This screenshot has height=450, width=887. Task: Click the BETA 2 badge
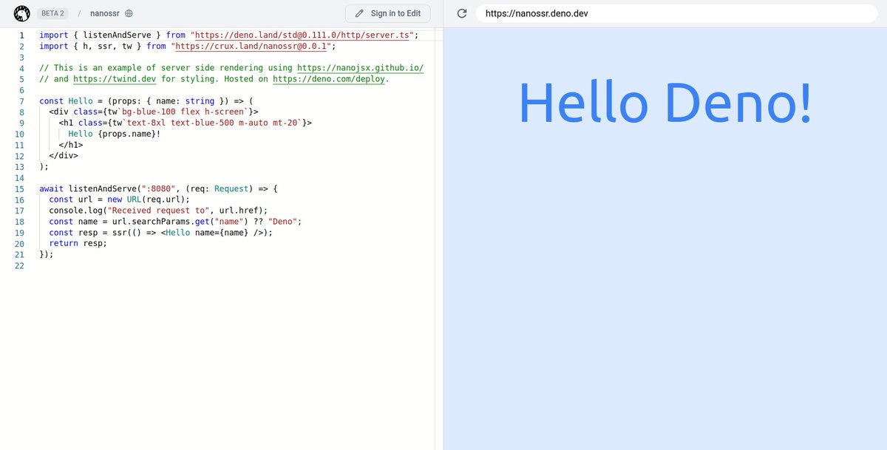[x=52, y=13]
